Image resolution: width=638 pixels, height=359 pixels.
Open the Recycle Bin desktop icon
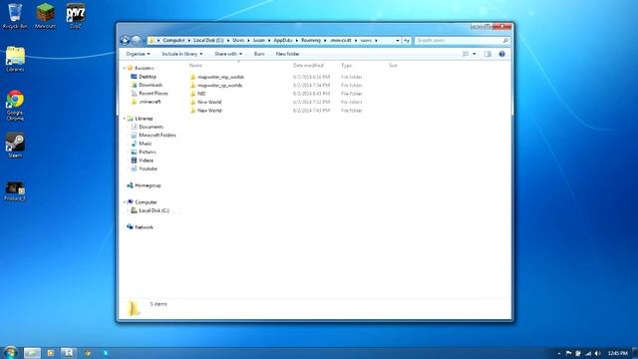tap(15, 16)
